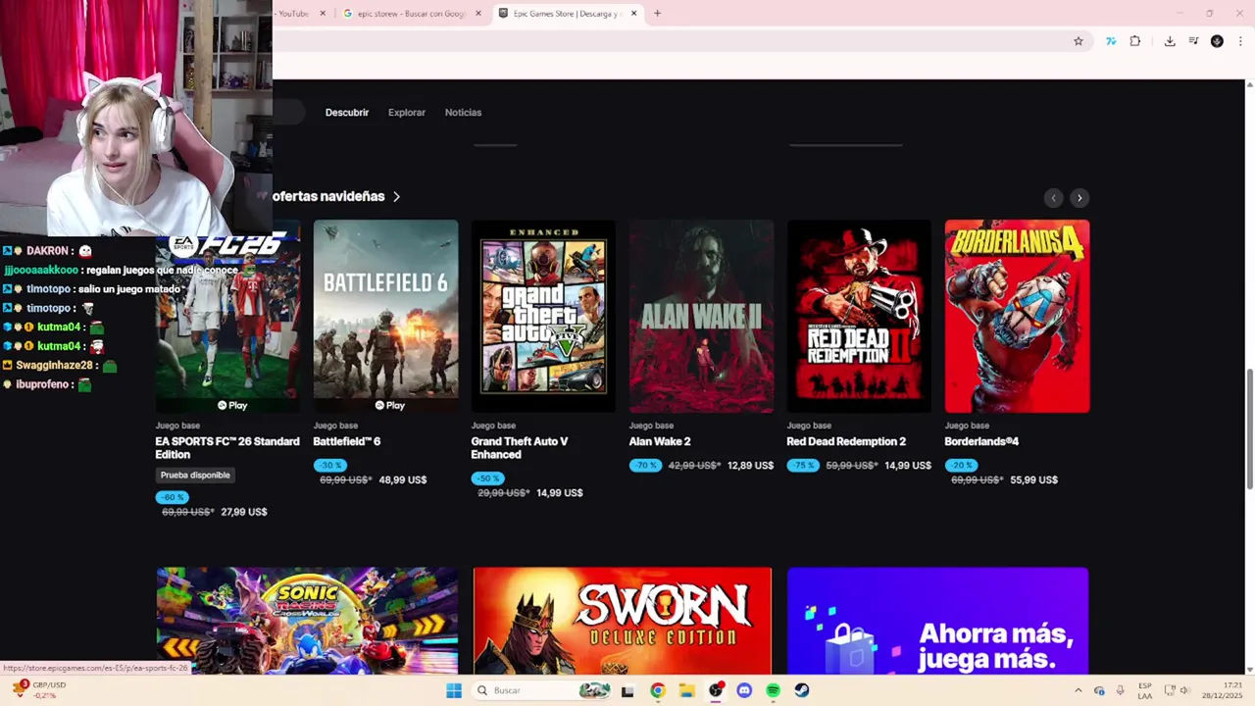Image resolution: width=1255 pixels, height=706 pixels.
Task: Click the 55,99 US$ price of Borderlands 4
Action: tap(1033, 480)
